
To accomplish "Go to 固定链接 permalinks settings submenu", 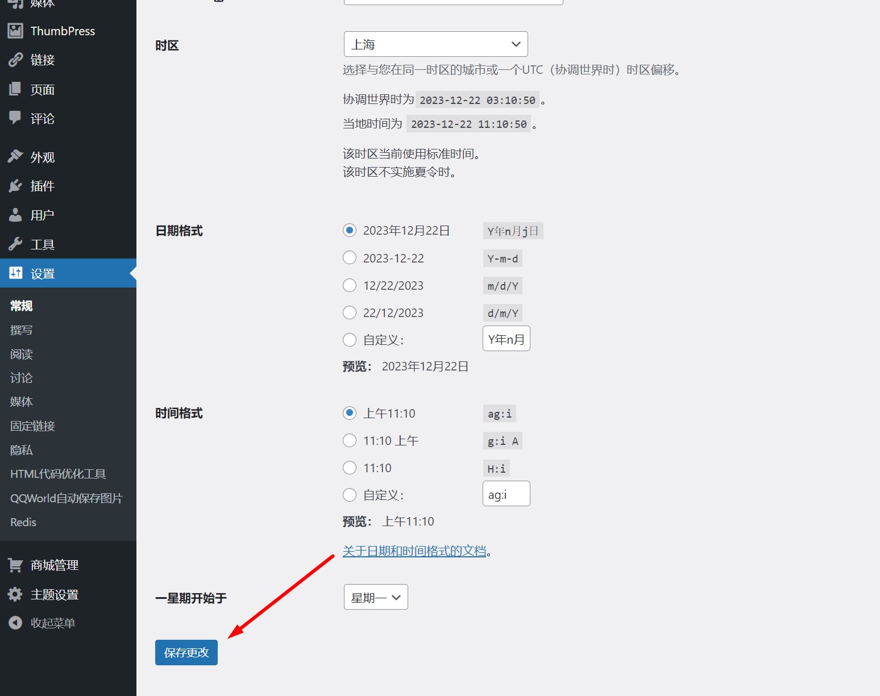I will coord(32,426).
